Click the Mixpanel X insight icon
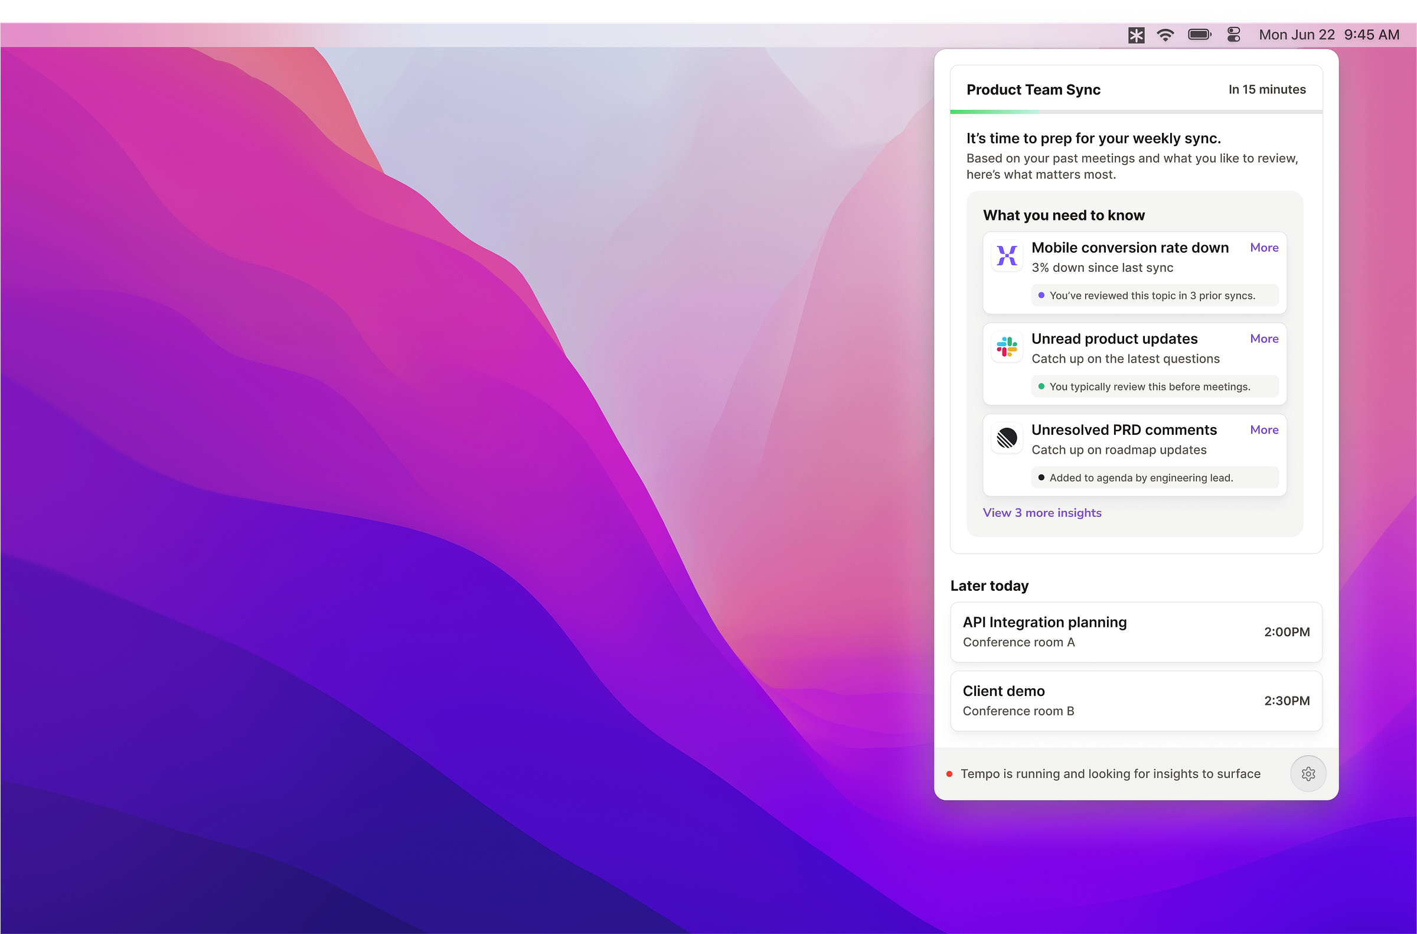1417x934 pixels. pyautogui.click(x=1007, y=256)
